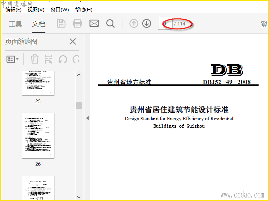269x201 pixels.
Task: Click the page label 26
Action: (x=38, y=164)
